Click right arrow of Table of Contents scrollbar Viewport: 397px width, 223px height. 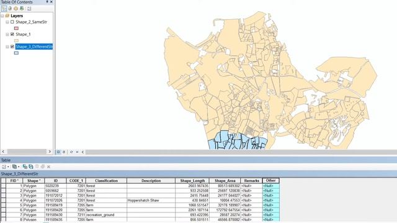coord(50,151)
